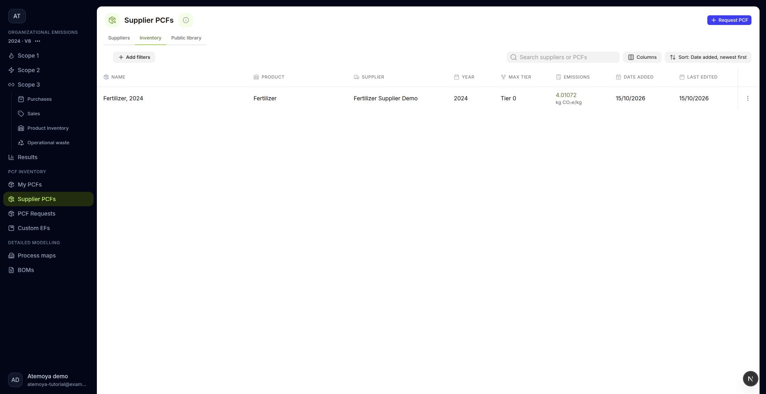The image size is (766, 394).
Task: Click the Request PCF button
Action: 729,20
